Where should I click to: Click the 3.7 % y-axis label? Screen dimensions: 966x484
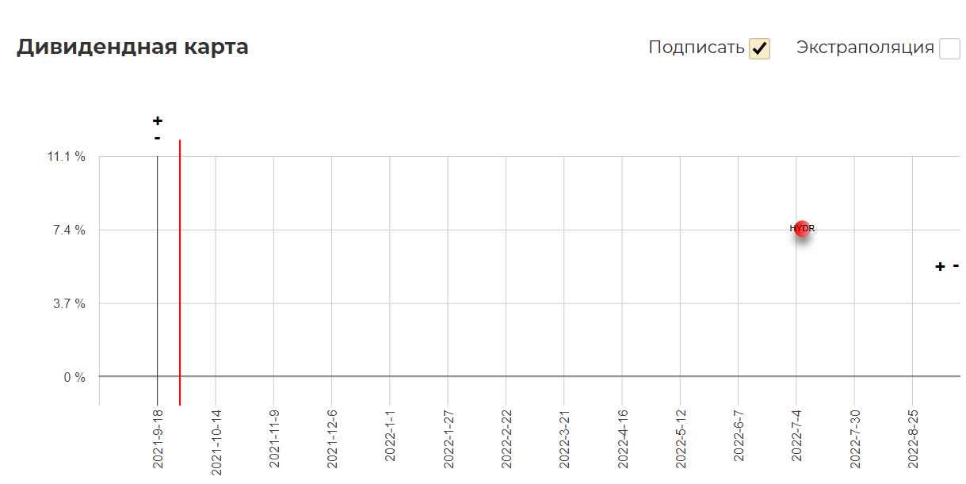coord(70,303)
